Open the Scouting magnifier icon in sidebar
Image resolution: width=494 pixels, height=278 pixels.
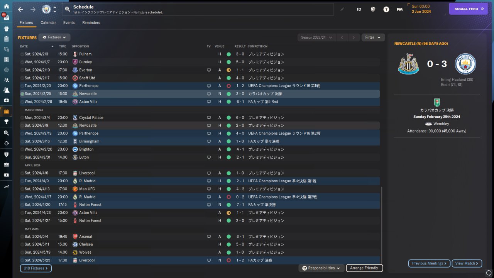tap(6, 133)
